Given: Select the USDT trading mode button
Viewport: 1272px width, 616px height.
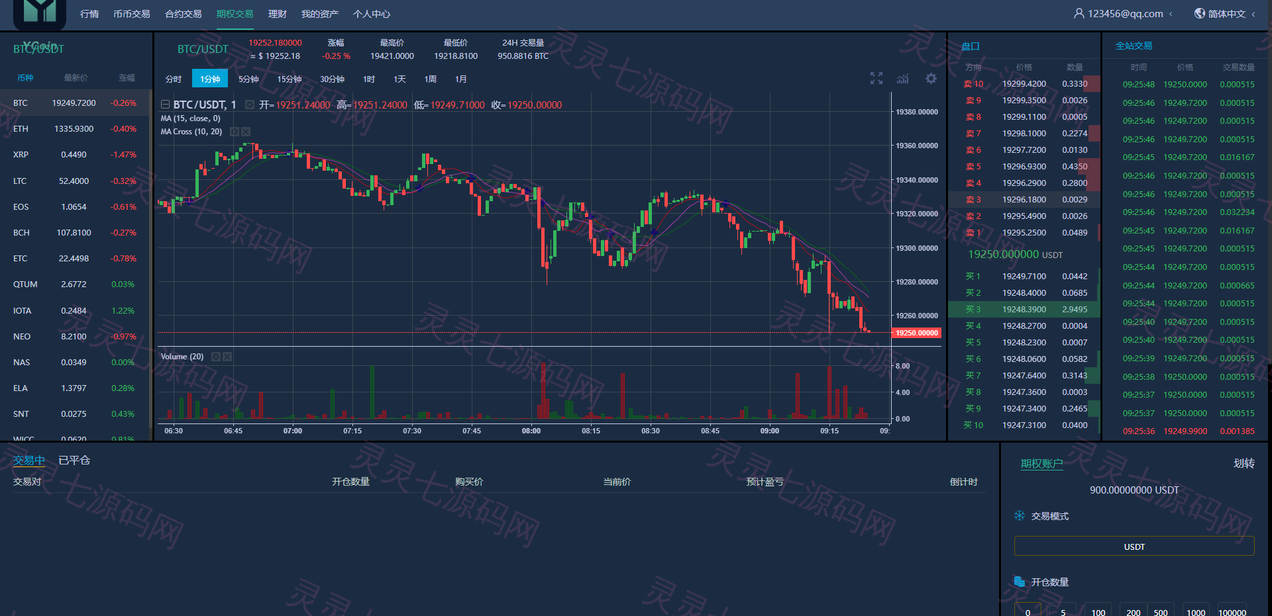Looking at the screenshot, I should [x=1134, y=547].
